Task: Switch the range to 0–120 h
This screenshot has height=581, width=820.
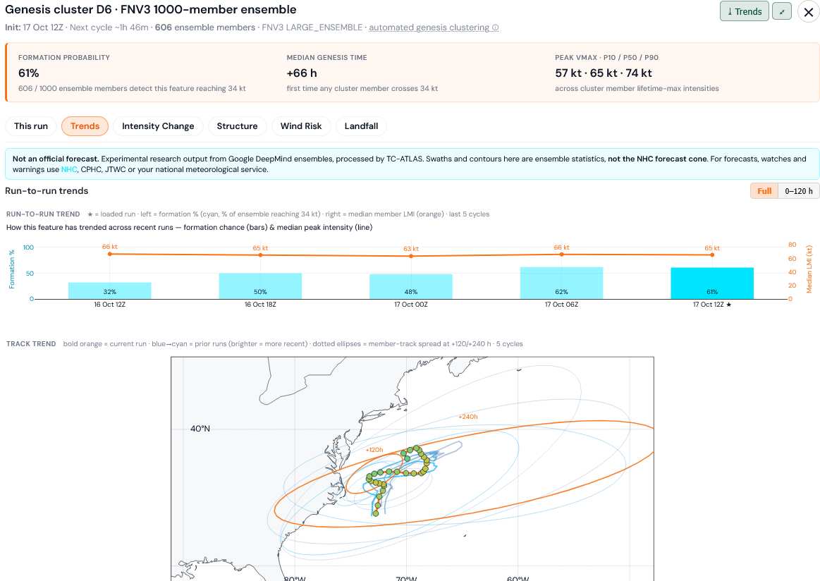Action: point(799,191)
